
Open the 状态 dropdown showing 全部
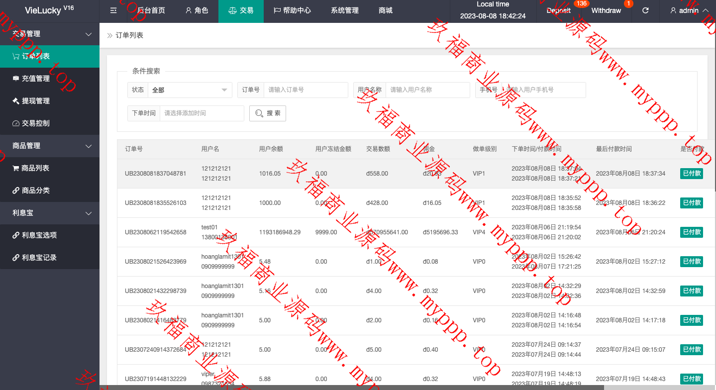click(x=190, y=90)
